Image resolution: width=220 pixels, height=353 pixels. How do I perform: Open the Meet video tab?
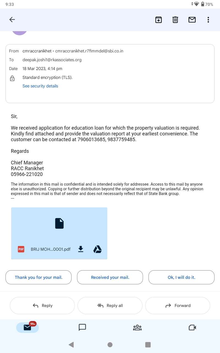click(x=192, y=327)
